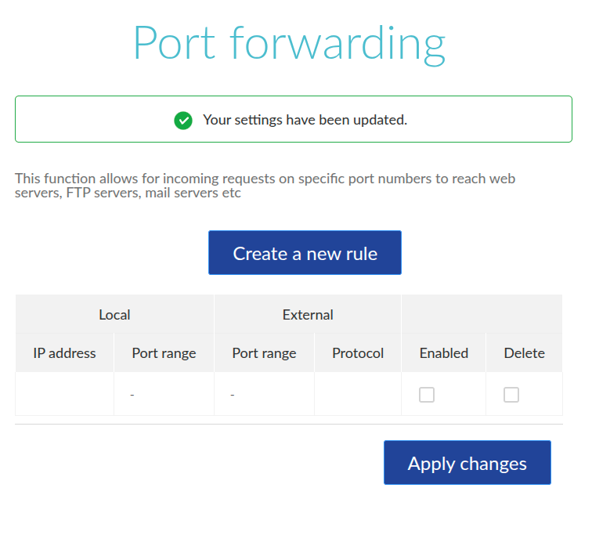592x553 pixels.
Task: Click the Port range header under Local
Action: [164, 353]
